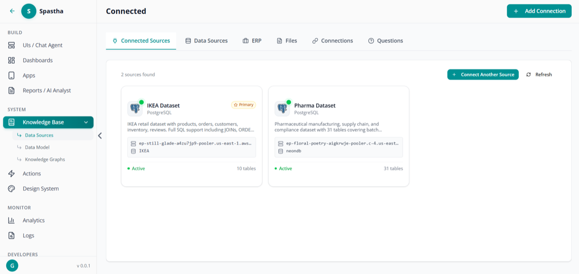The height and width of the screenshot is (274, 579).
Task: Click the Knowledge Base book icon
Action: pos(12,122)
